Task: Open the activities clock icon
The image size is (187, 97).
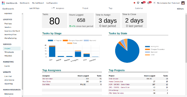Action: [x=149, y=3]
